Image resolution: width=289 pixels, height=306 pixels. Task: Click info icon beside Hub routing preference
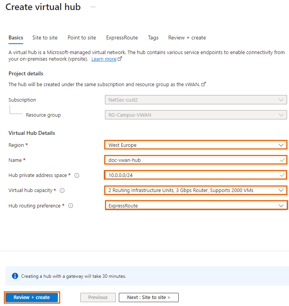click(x=71, y=206)
